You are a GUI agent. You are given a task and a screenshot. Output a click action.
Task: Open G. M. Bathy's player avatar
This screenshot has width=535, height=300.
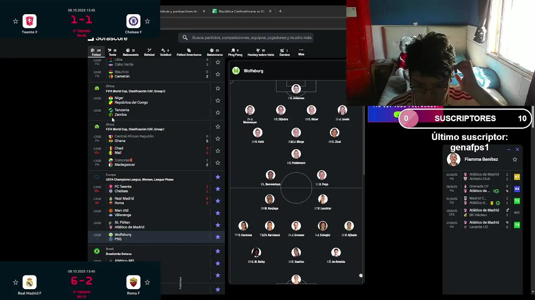click(256, 252)
